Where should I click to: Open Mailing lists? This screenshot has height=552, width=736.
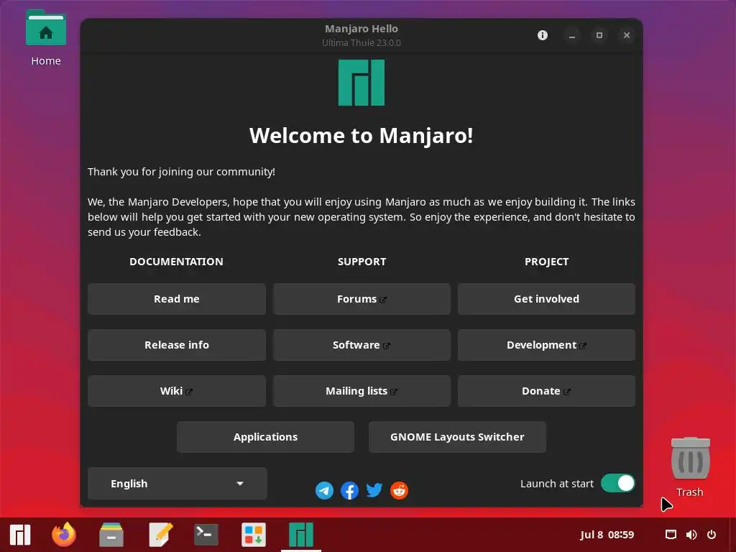click(362, 391)
